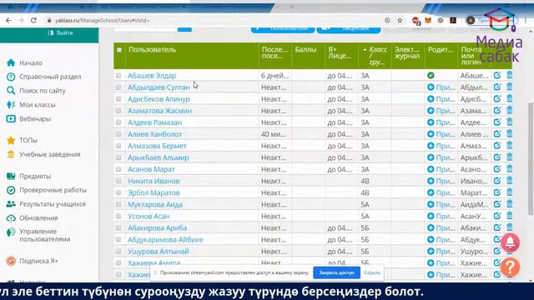Click the Проверочные работы checkmark icon

pos(11,190)
